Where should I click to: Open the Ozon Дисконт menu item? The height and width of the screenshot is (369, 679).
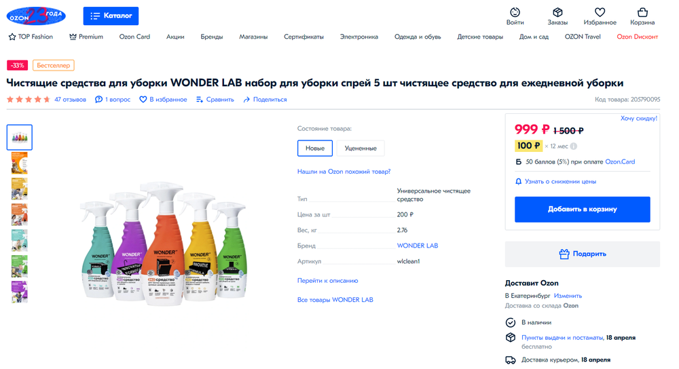point(638,37)
